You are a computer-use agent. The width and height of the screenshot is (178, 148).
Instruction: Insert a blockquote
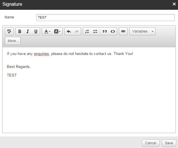tap(104, 31)
